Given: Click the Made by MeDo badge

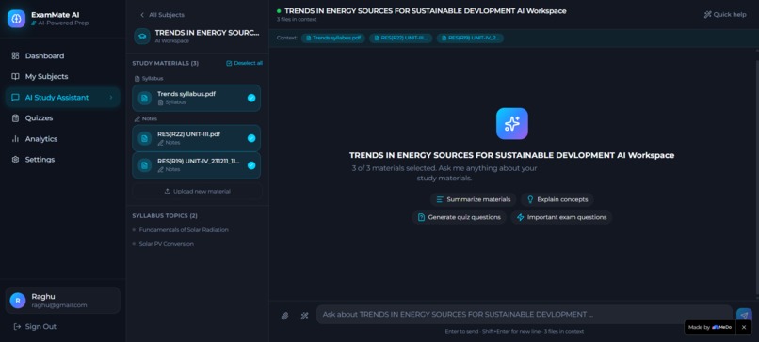Looking at the screenshot, I should 710,327.
